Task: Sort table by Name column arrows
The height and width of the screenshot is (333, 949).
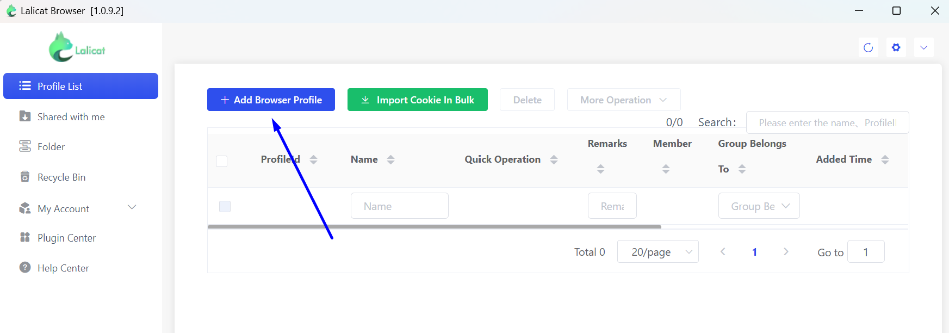Action: (390, 159)
